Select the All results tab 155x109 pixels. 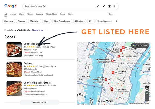pos(5,14)
